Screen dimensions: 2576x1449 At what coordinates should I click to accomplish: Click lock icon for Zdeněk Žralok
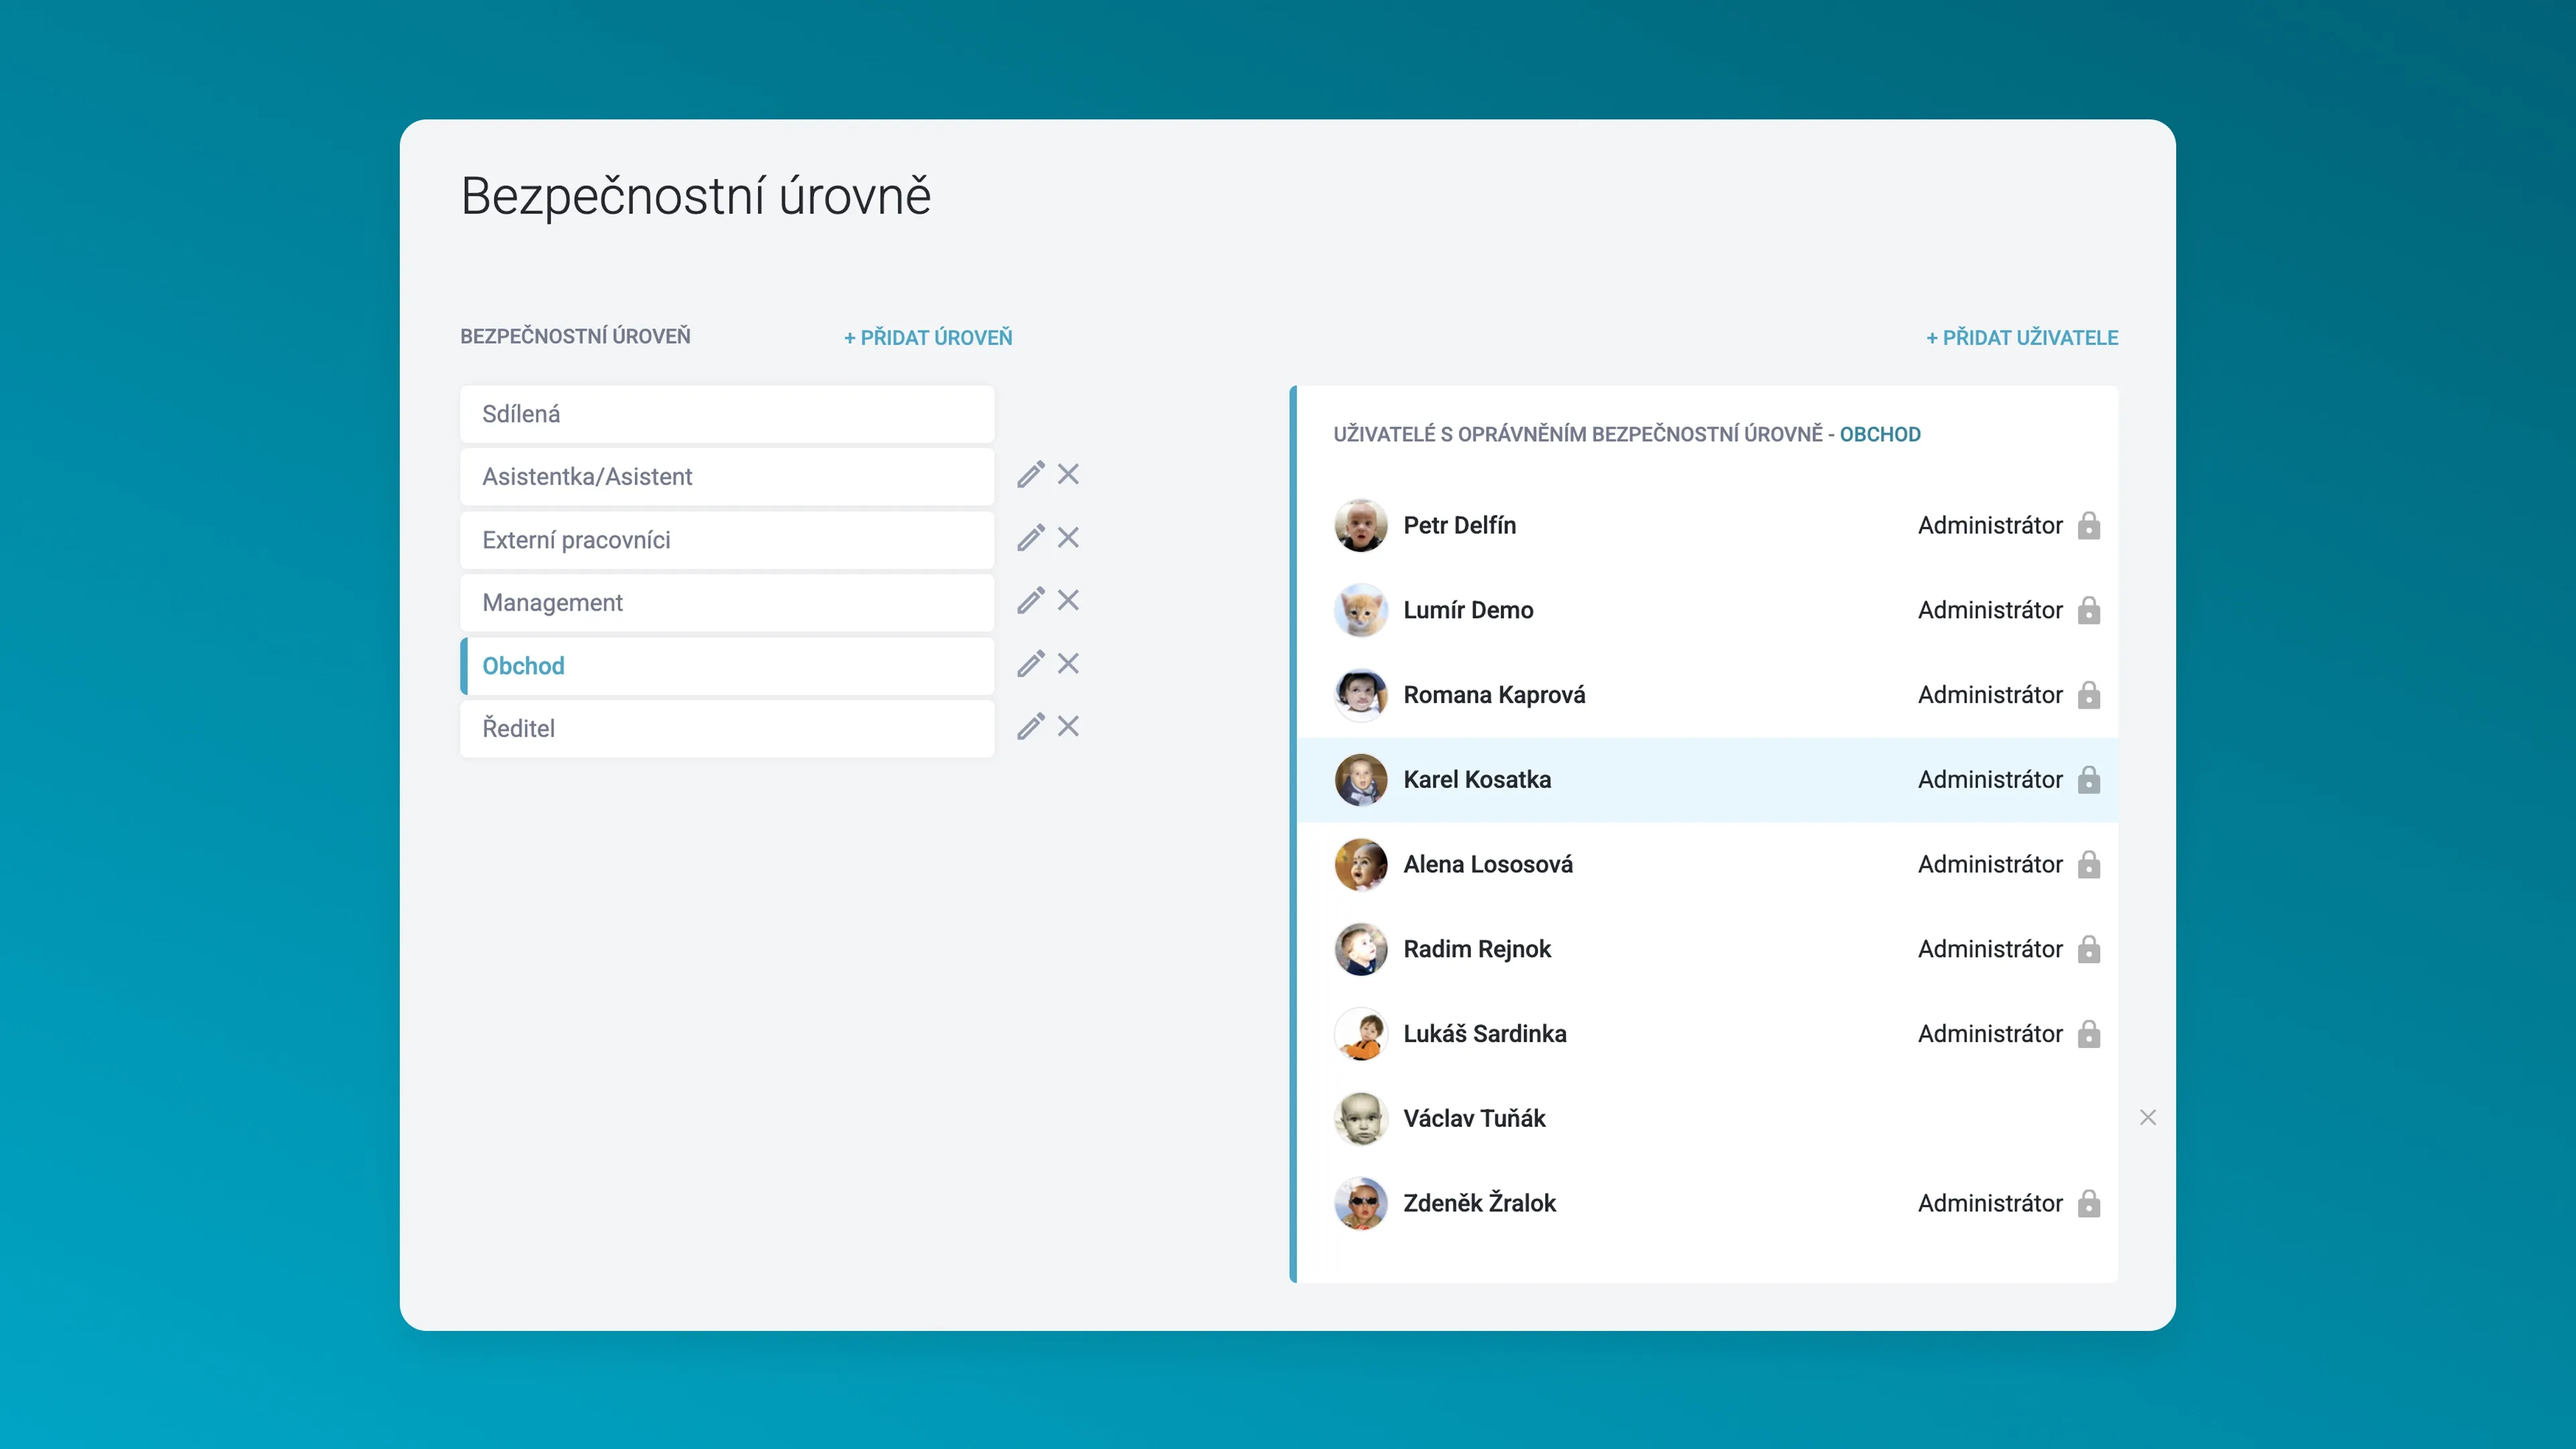click(x=2089, y=1204)
